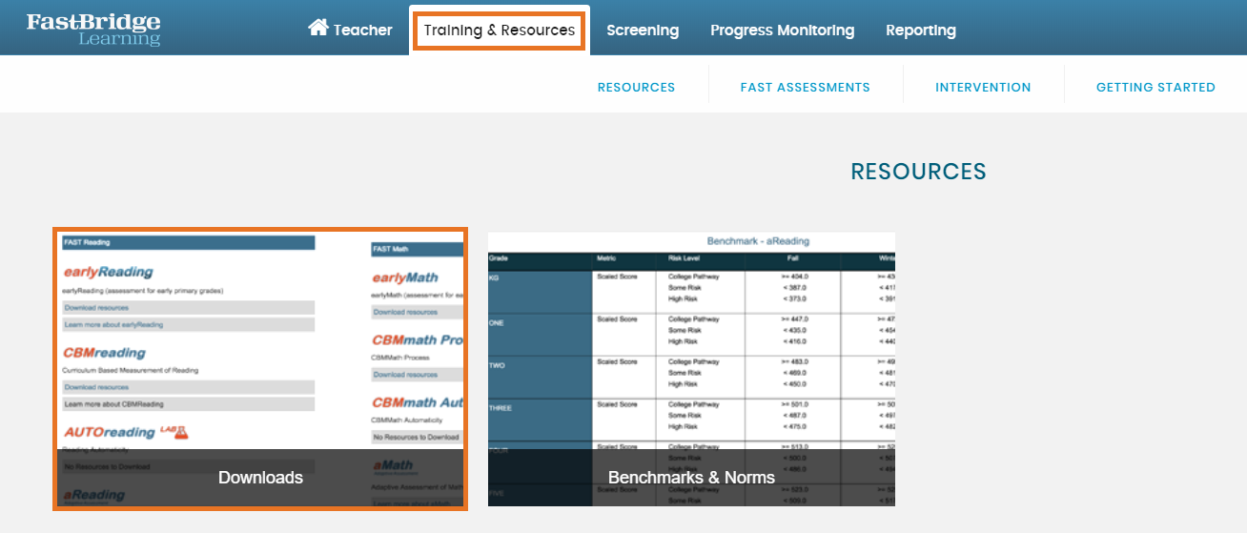Select the Teacher menu item

click(362, 30)
